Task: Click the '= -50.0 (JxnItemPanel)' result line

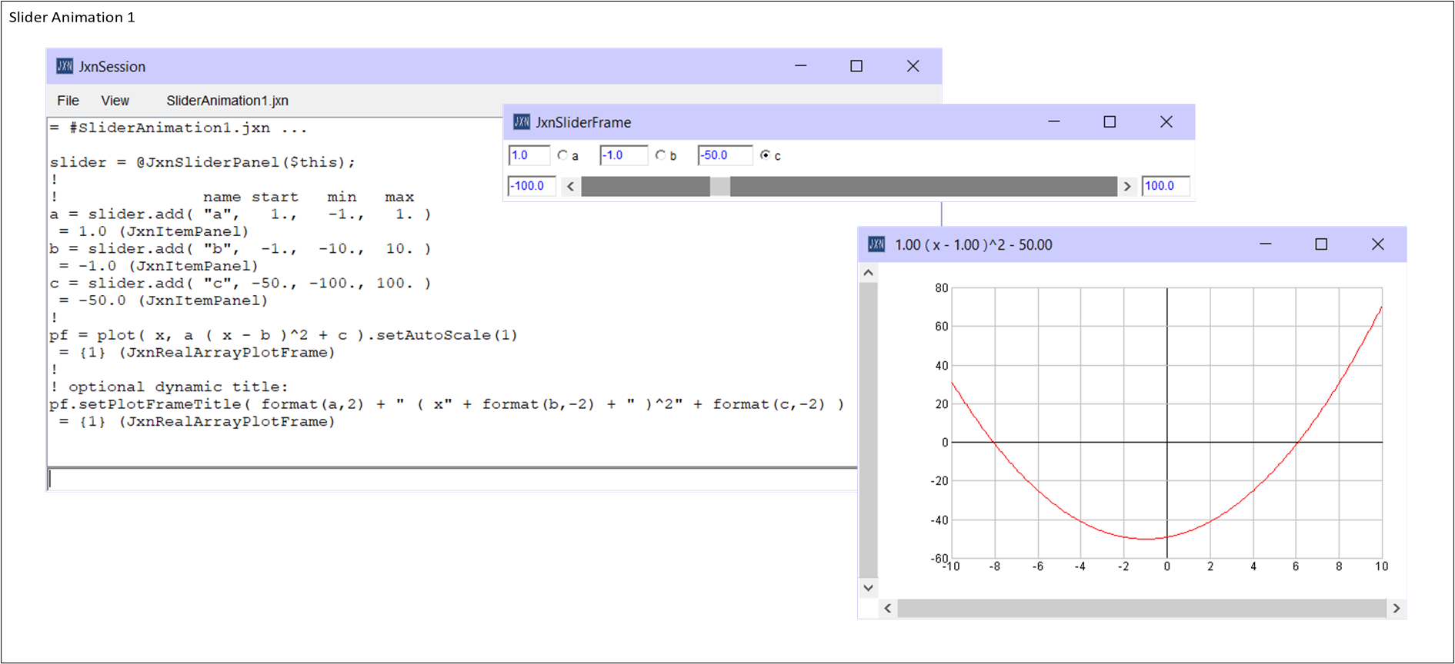Action: tap(163, 300)
